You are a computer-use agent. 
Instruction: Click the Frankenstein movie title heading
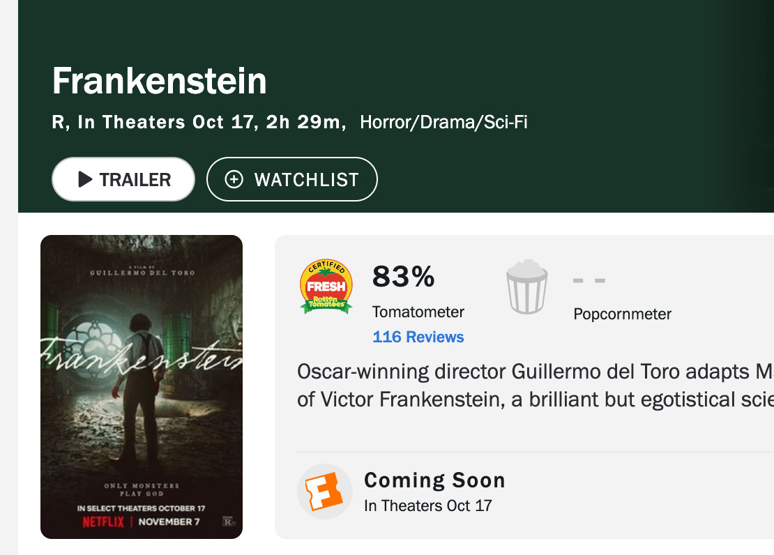pos(160,82)
